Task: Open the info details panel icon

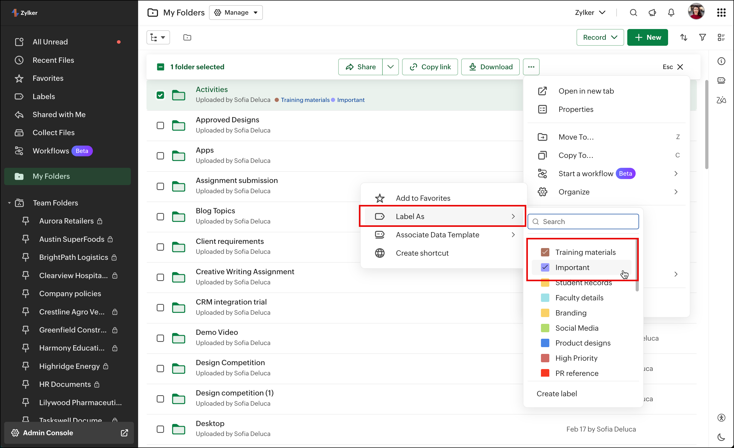Action: (x=721, y=61)
